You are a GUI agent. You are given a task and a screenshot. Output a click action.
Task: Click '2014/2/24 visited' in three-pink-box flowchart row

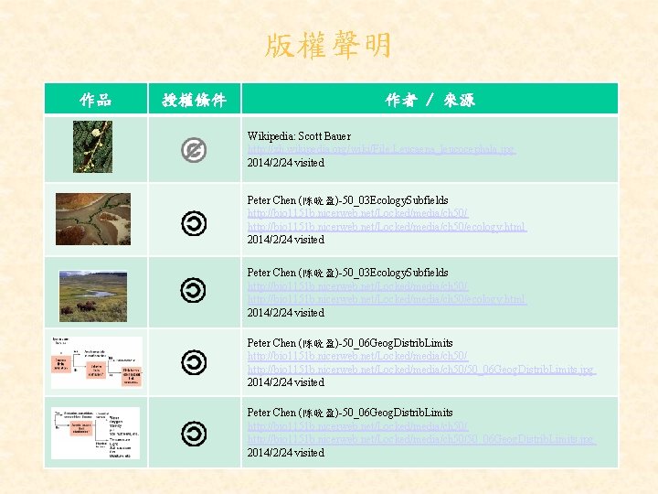(286, 382)
